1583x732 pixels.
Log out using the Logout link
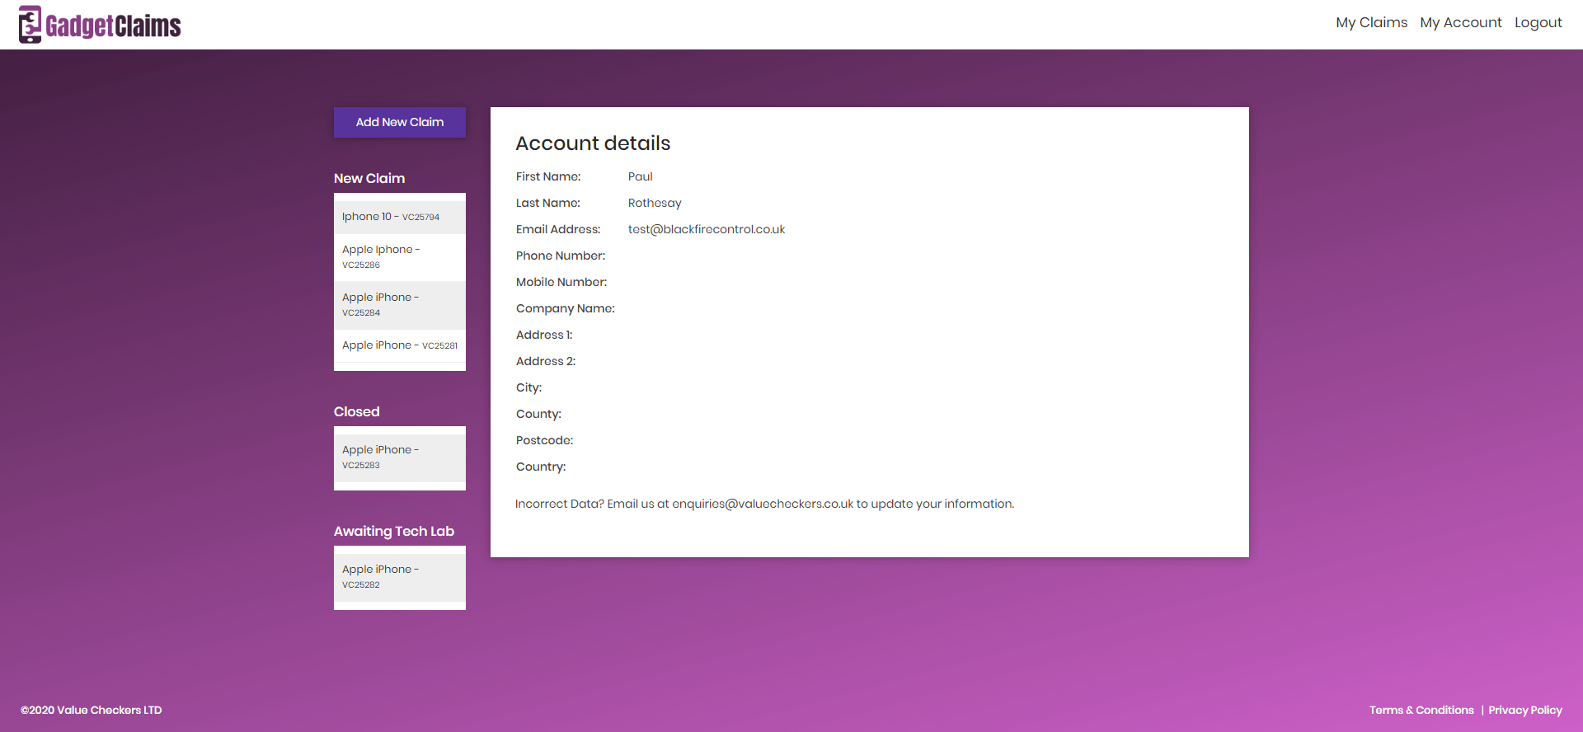coord(1538,23)
